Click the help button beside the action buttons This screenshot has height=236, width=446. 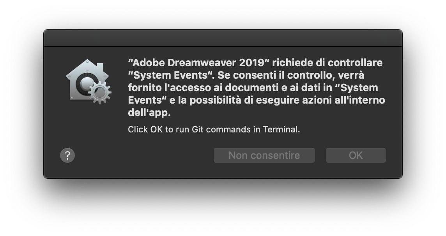click(67, 155)
